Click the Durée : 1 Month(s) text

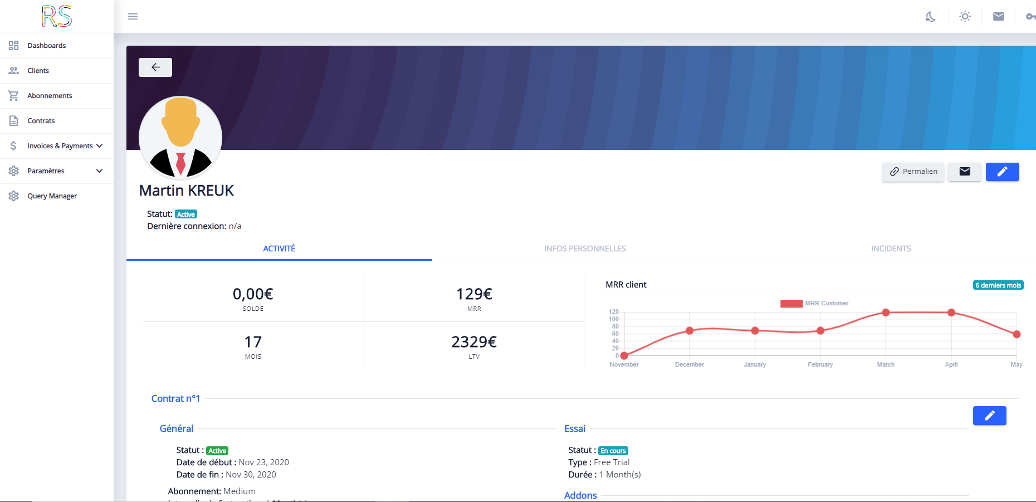pyautogui.click(x=604, y=475)
